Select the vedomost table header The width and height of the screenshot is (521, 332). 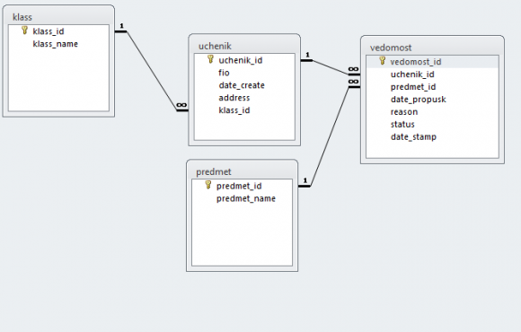[432, 48]
